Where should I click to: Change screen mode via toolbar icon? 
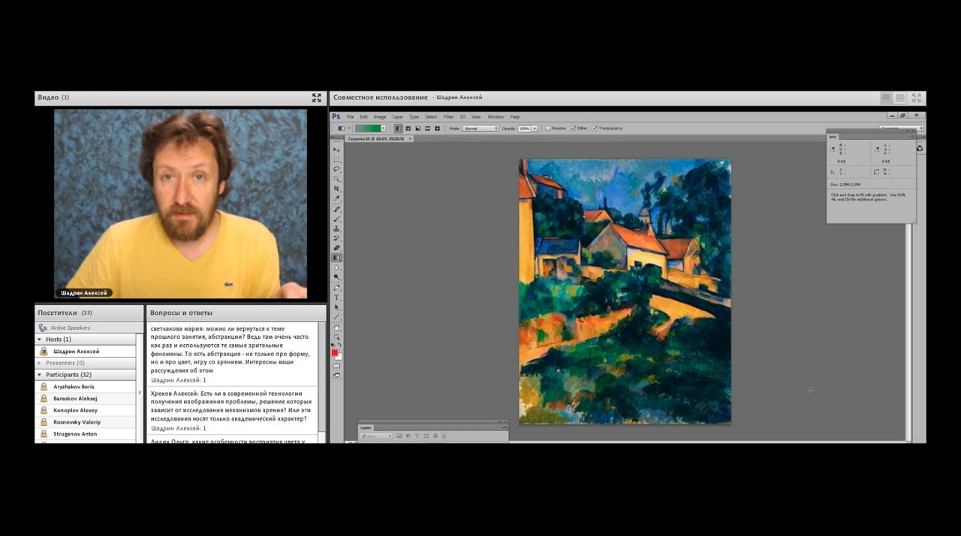(336, 376)
